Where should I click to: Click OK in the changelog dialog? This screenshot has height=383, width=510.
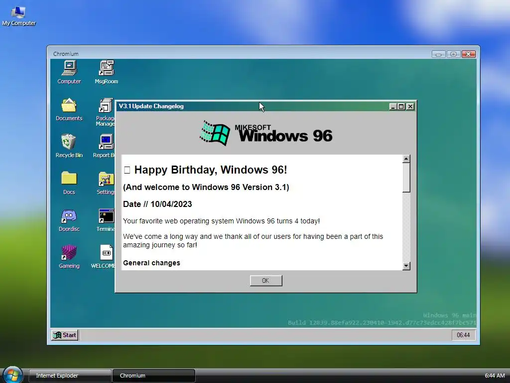point(266,280)
